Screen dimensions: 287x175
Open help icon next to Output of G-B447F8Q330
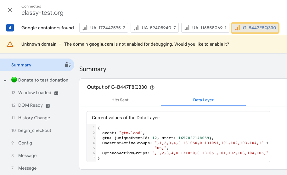click(152, 87)
